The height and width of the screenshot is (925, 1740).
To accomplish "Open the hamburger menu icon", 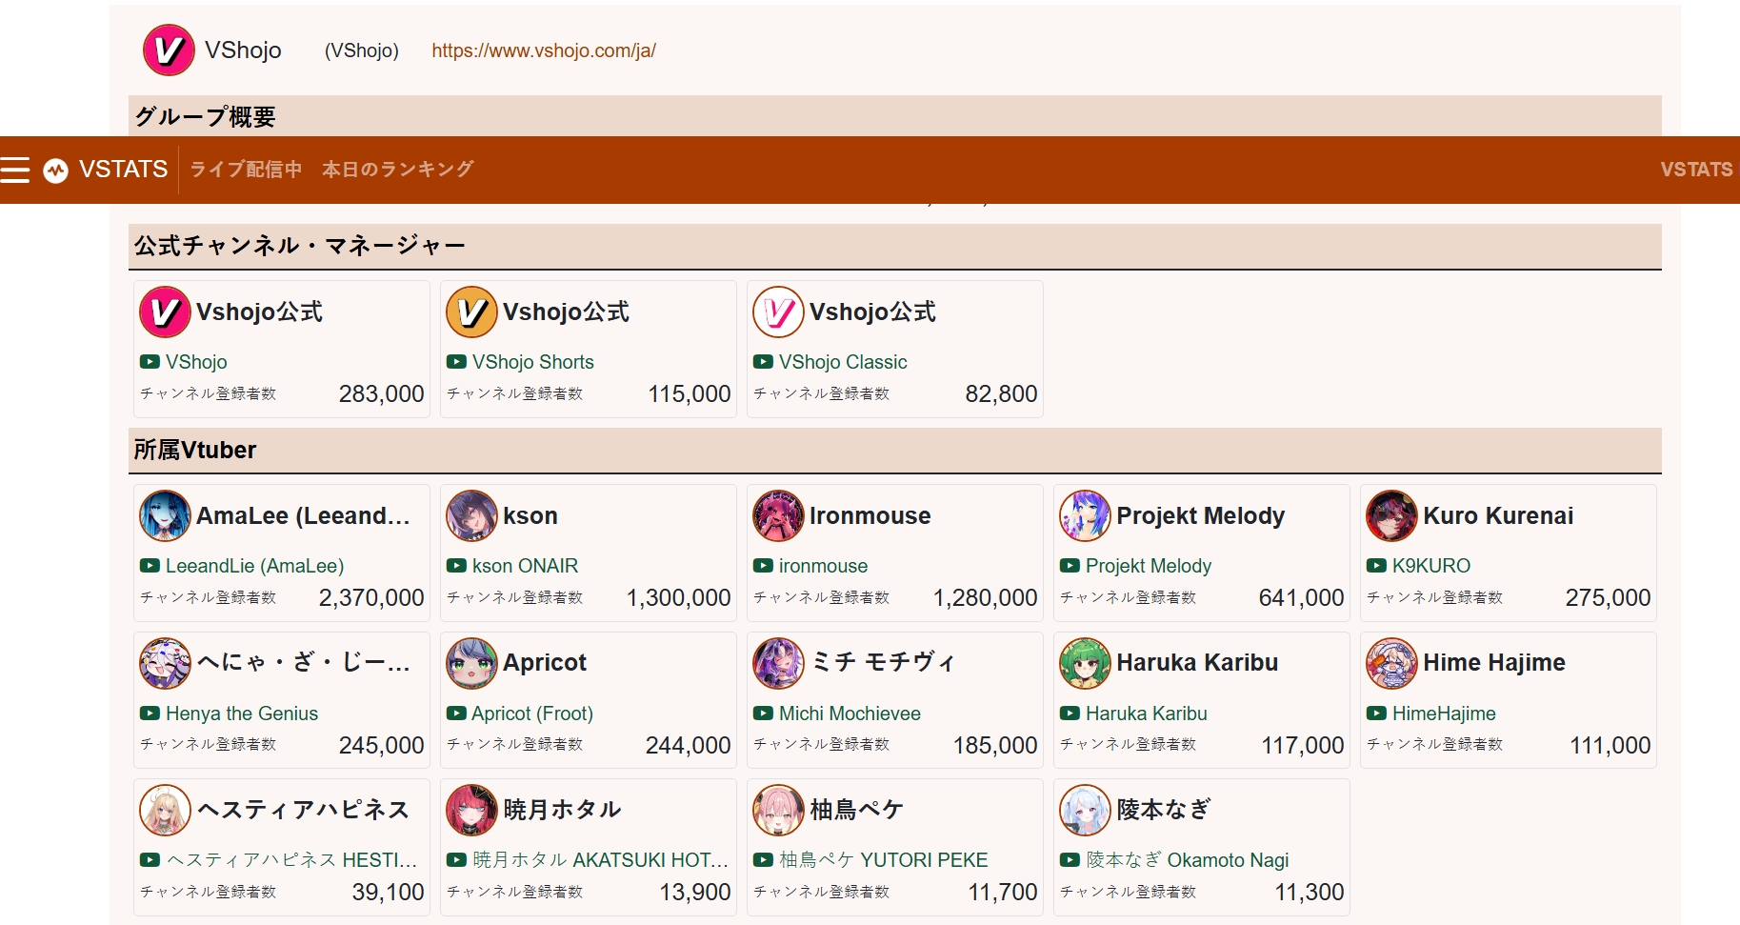I will click(15, 170).
